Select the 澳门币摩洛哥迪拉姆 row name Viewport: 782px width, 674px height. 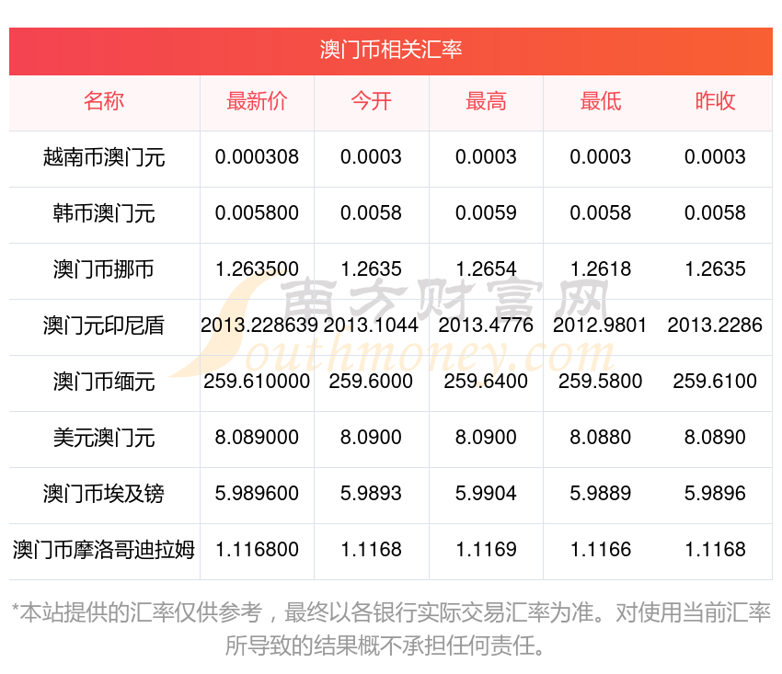pyautogui.click(x=104, y=550)
